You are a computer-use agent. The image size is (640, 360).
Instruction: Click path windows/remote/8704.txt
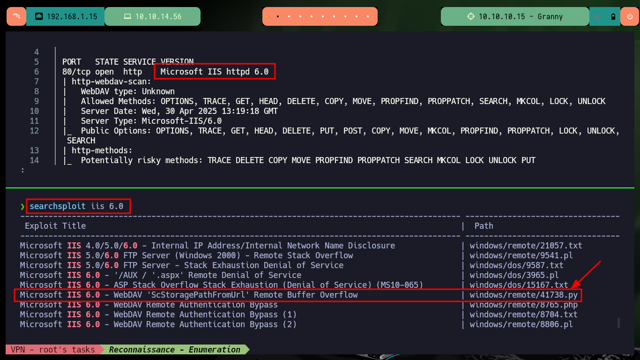pyautogui.click(x=524, y=315)
